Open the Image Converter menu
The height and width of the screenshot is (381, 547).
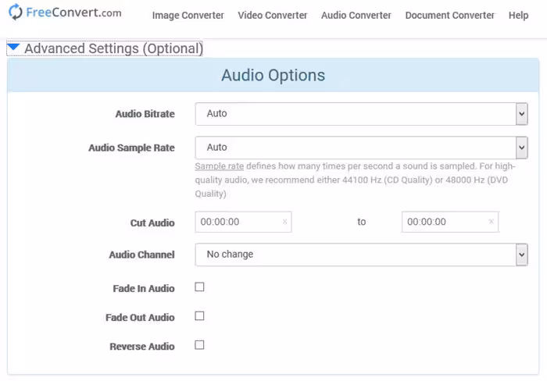tap(188, 16)
